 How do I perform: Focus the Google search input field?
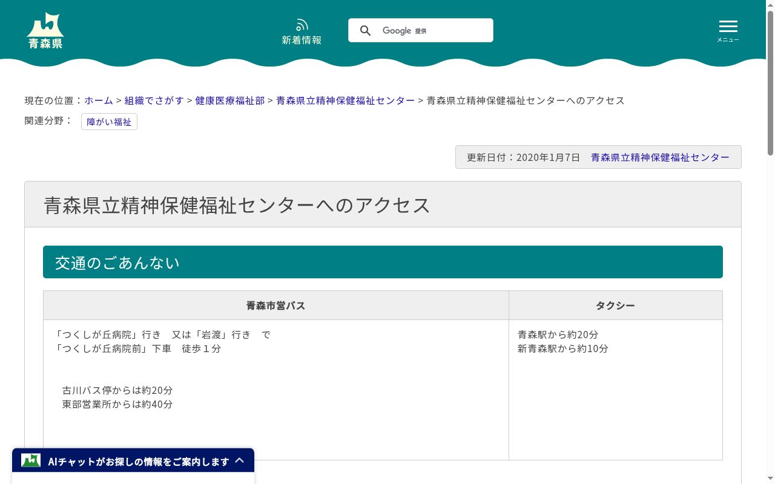pos(421,30)
